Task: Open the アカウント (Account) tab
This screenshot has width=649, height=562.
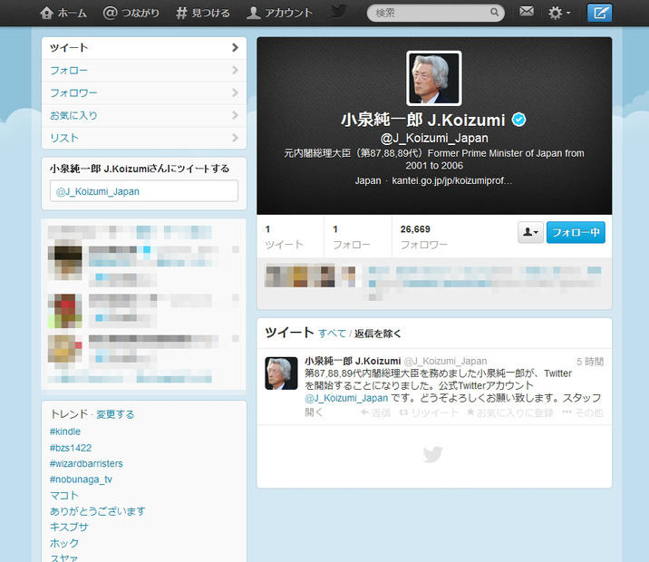Action: (x=279, y=13)
